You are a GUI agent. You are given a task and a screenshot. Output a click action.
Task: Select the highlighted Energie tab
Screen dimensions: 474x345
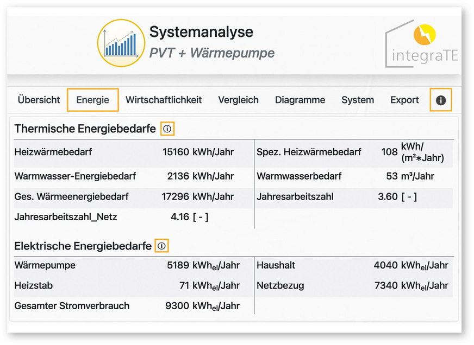tap(92, 100)
